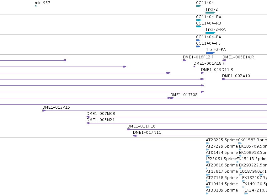Screen dimensions: 267x195
Task: Click the AT27158.5prime EST glyph
Action: coord(207,181)
